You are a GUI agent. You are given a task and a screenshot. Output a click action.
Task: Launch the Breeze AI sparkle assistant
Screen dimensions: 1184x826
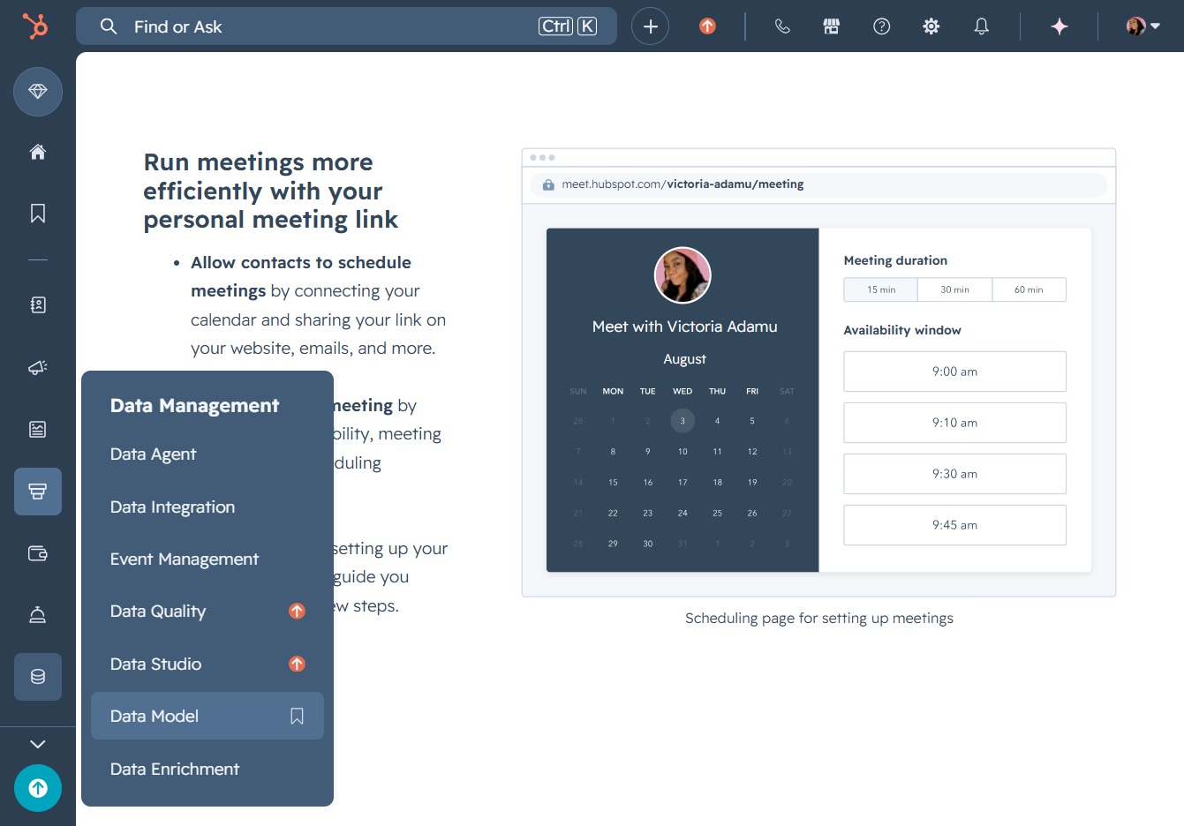1060,26
